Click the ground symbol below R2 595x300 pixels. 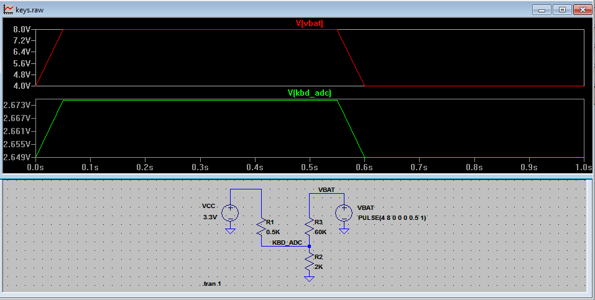tap(309, 279)
